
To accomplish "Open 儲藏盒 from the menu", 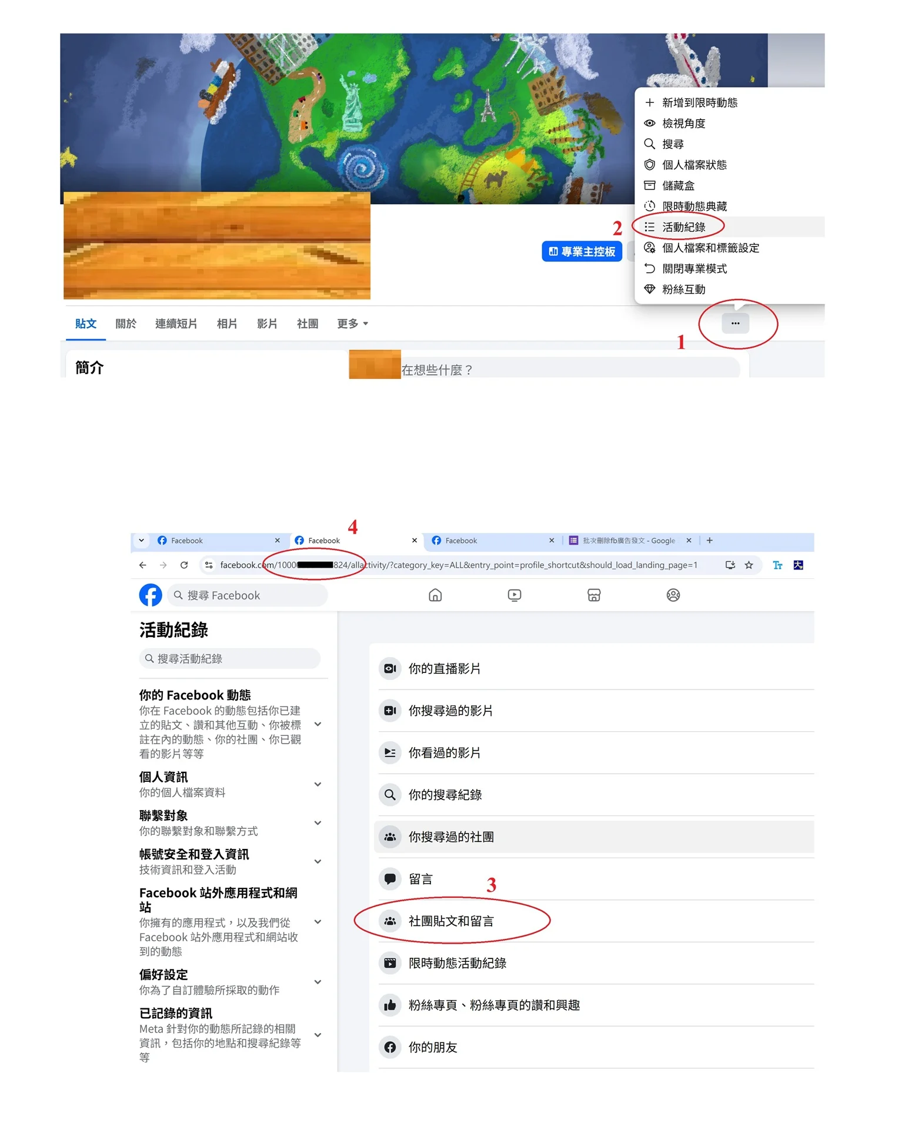I will pos(730,185).
